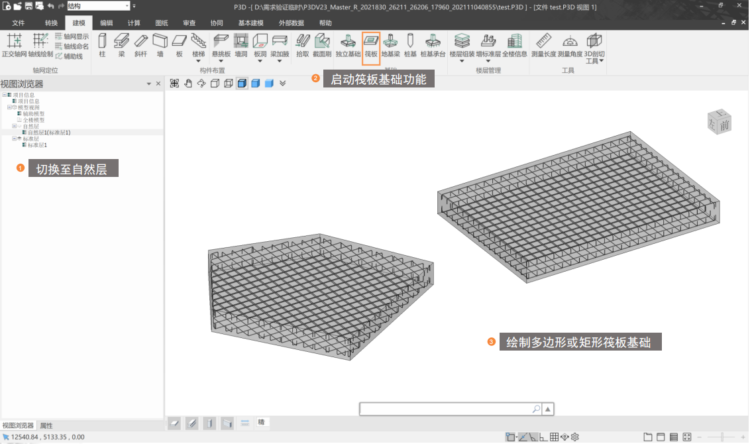This screenshot has width=750, height=444.
Task: Switch to the 计算 ribbon tab
Action: (x=134, y=23)
